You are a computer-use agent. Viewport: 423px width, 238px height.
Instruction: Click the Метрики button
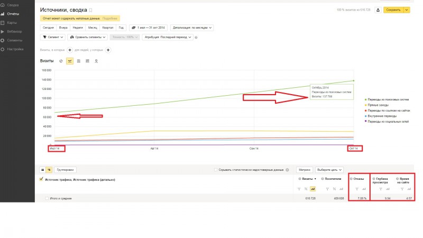(305, 170)
